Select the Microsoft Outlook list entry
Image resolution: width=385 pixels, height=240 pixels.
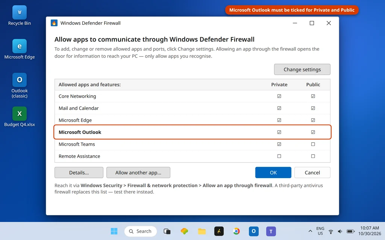tap(80, 132)
